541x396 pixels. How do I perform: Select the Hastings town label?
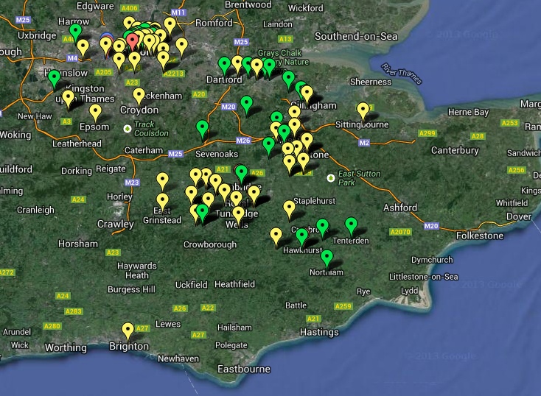click(x=319, y=332)
